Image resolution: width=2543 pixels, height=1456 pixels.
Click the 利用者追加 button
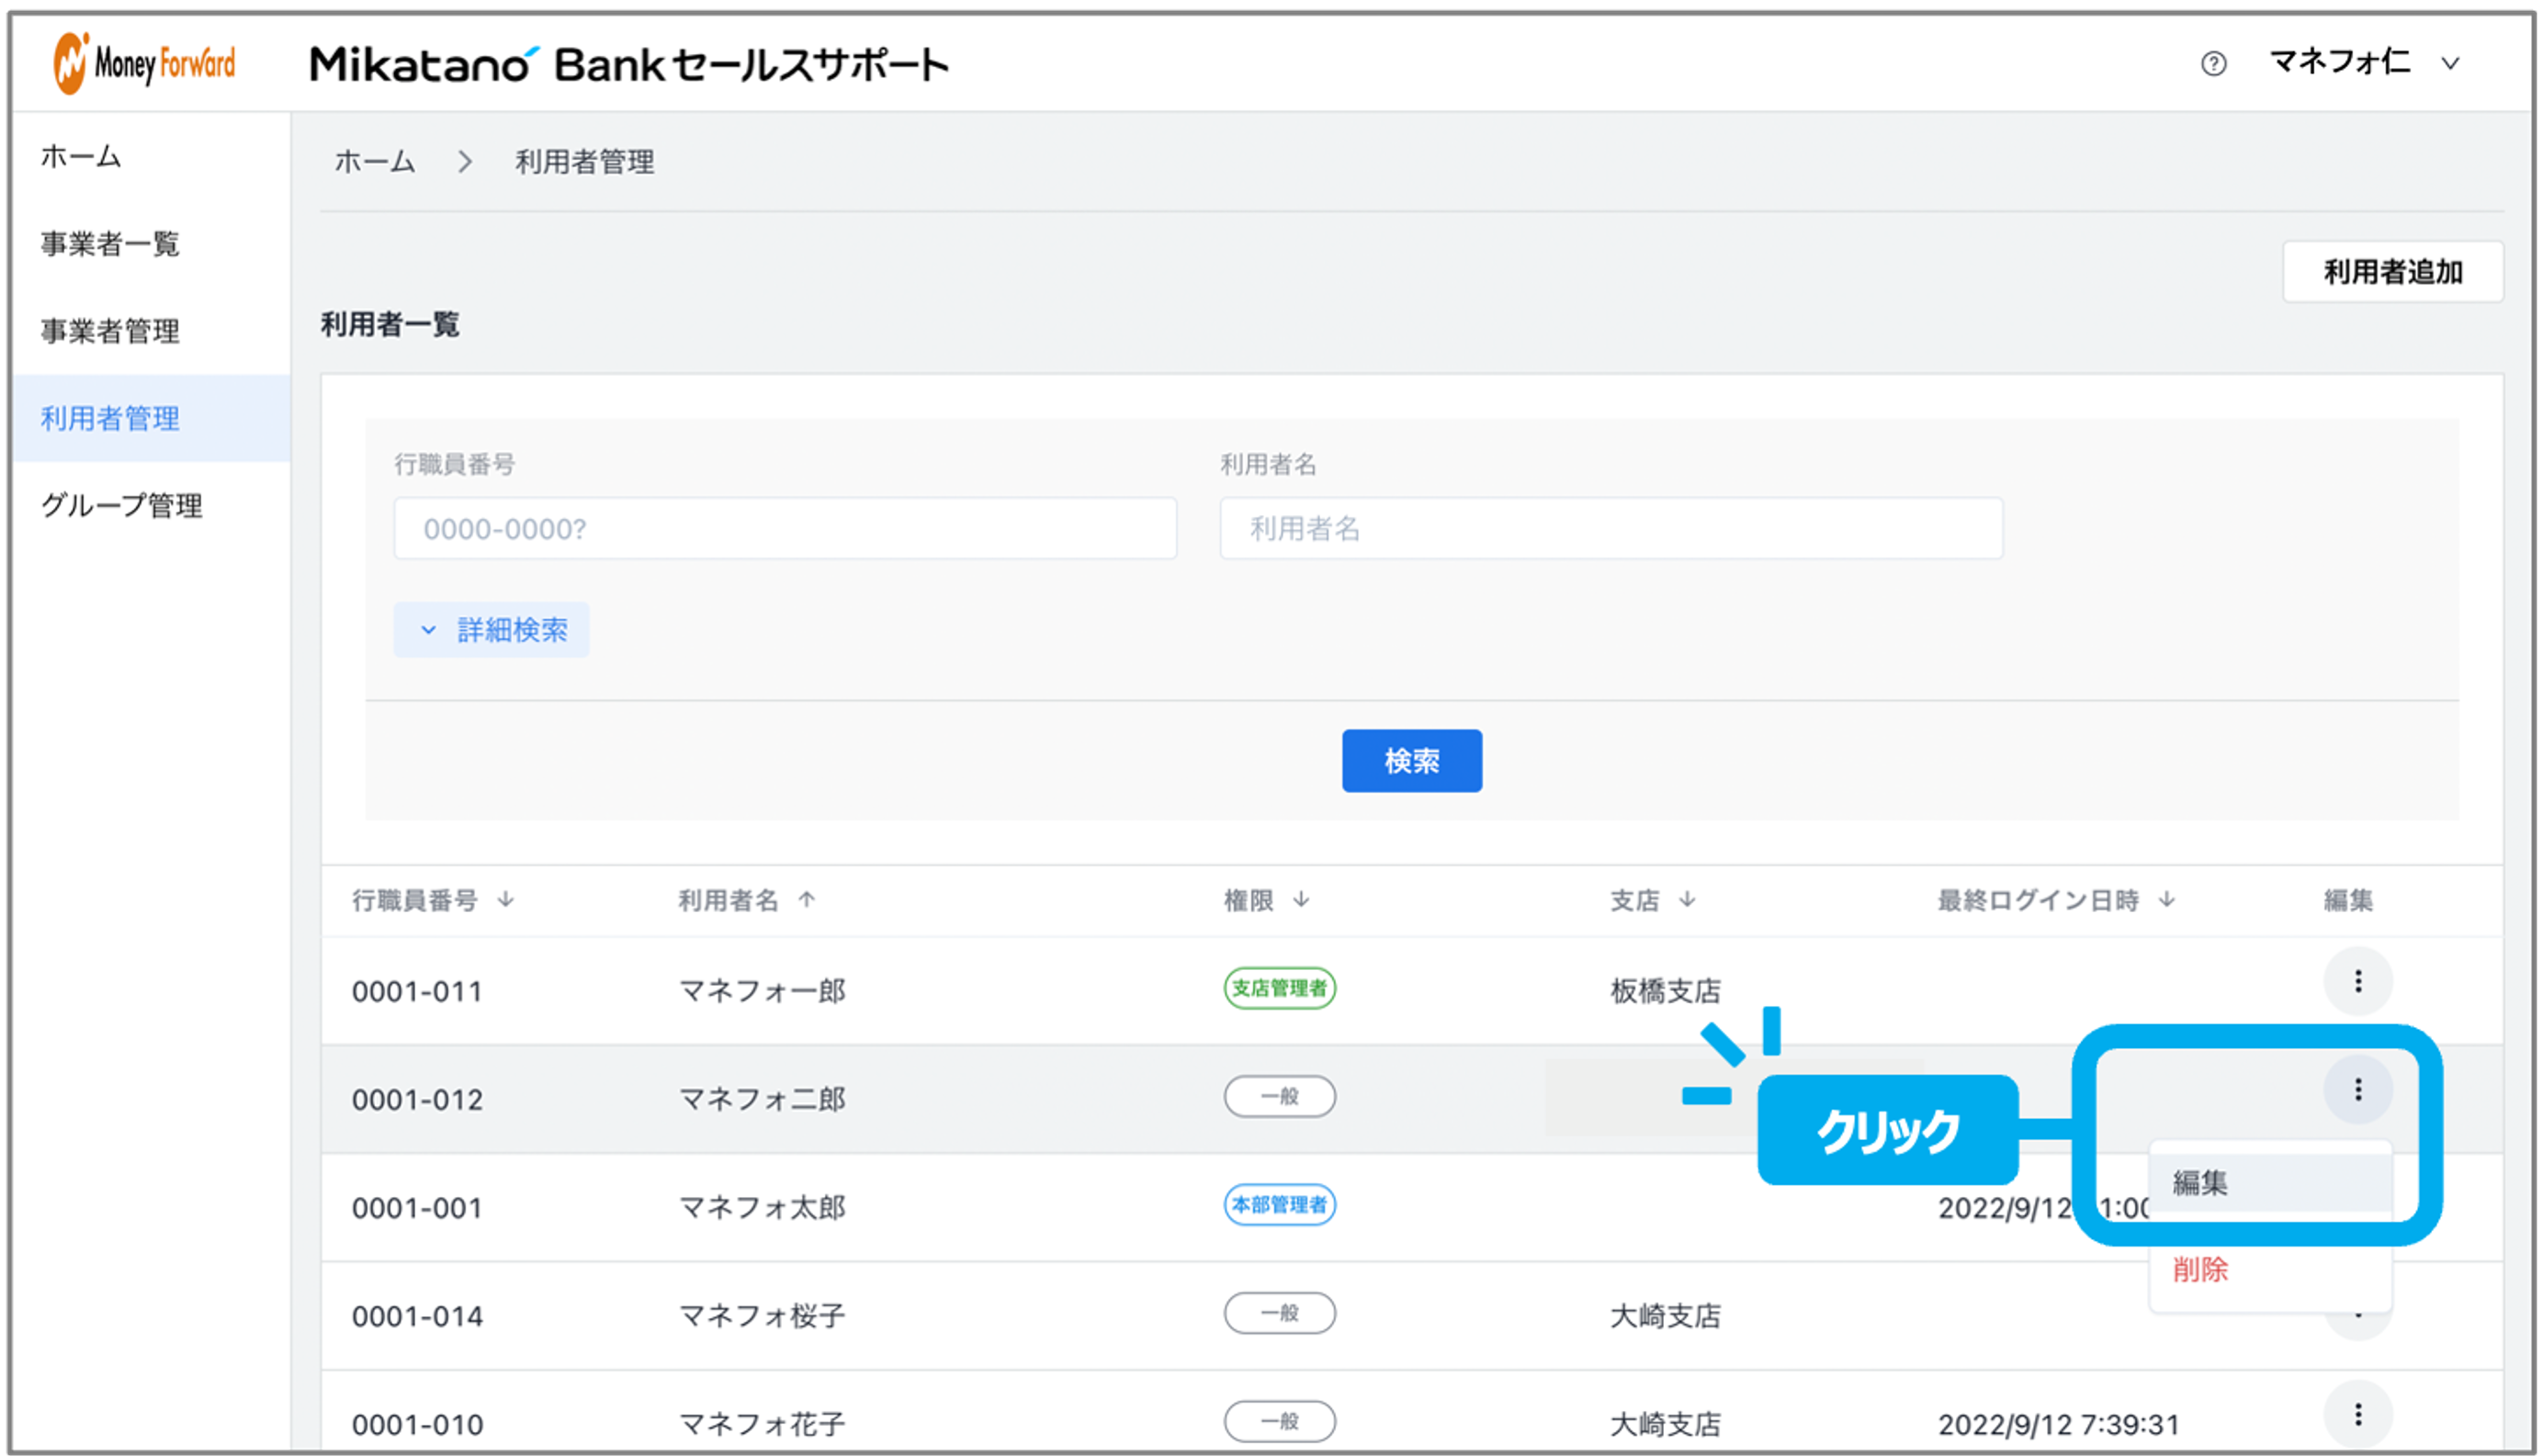click(2392, 271)
